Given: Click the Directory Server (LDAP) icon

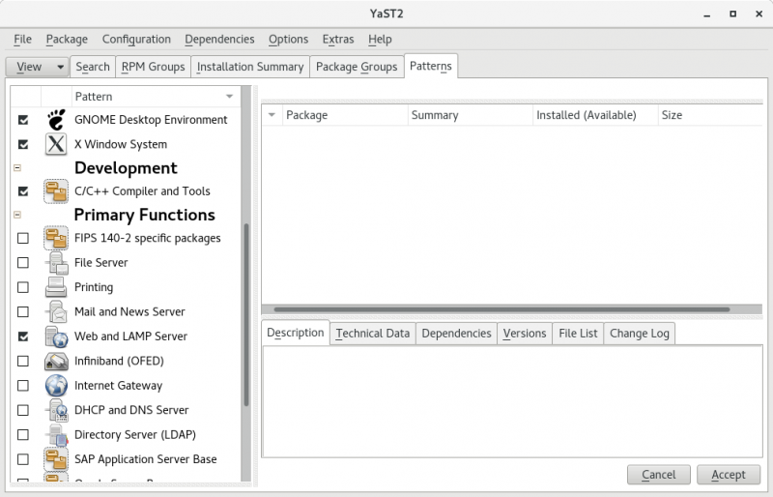Looking at the screenshot, I should (x=56, y=434).
